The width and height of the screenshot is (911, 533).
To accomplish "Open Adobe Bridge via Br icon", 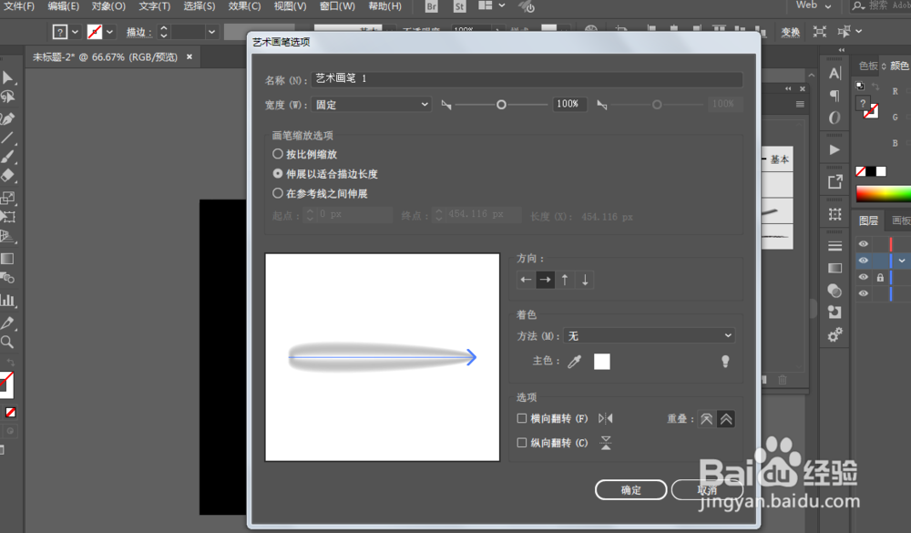I will pyautogui.click(x=431, y=6).
